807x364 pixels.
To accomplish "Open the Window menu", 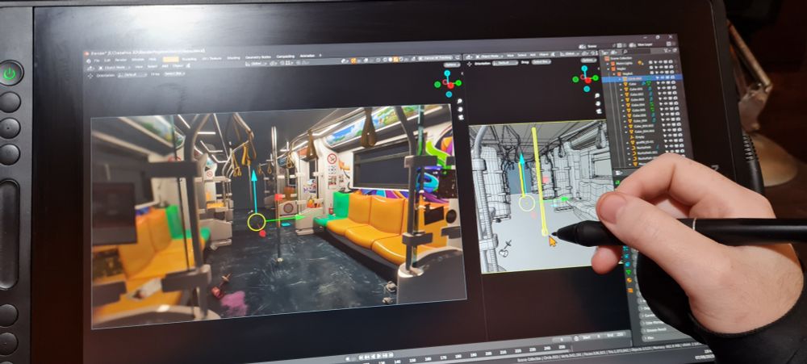I will point(137,60).
